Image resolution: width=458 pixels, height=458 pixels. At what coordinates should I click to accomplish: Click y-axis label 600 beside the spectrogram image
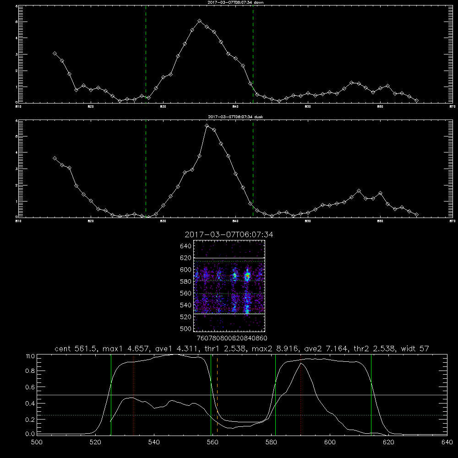186,270
